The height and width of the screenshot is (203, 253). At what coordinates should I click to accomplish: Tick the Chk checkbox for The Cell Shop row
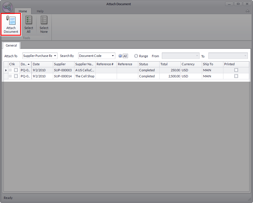[x=16, y=76]
